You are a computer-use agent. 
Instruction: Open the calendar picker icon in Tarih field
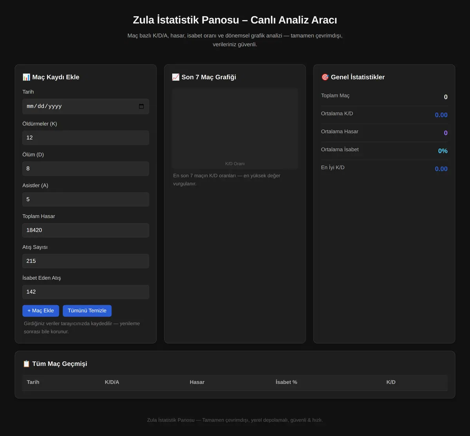[141, 106]
